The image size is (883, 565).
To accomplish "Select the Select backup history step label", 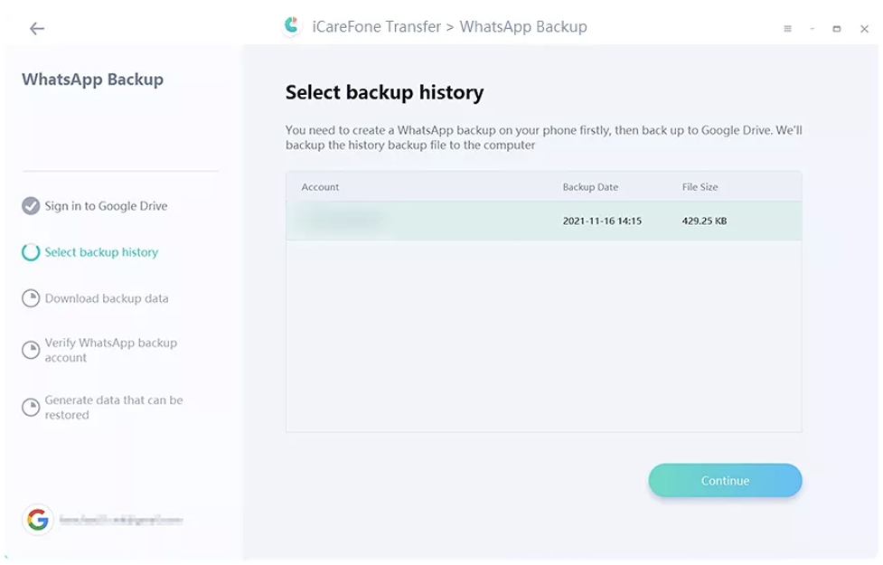I will coord(101,252).
